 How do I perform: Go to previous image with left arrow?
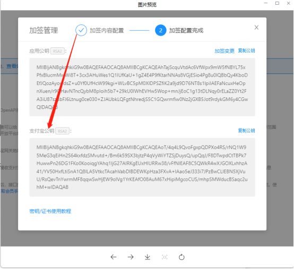click(114, 257)
